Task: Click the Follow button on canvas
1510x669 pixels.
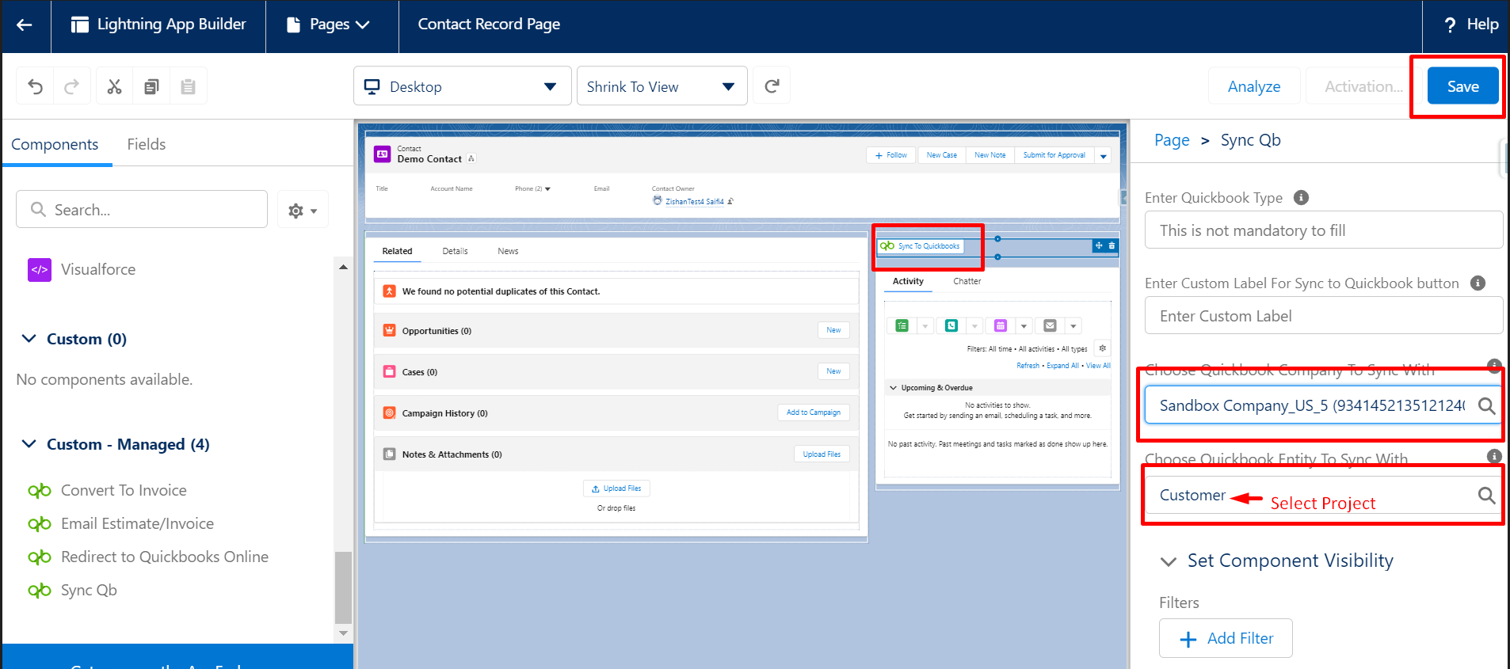Action: [x=891, y=155]
